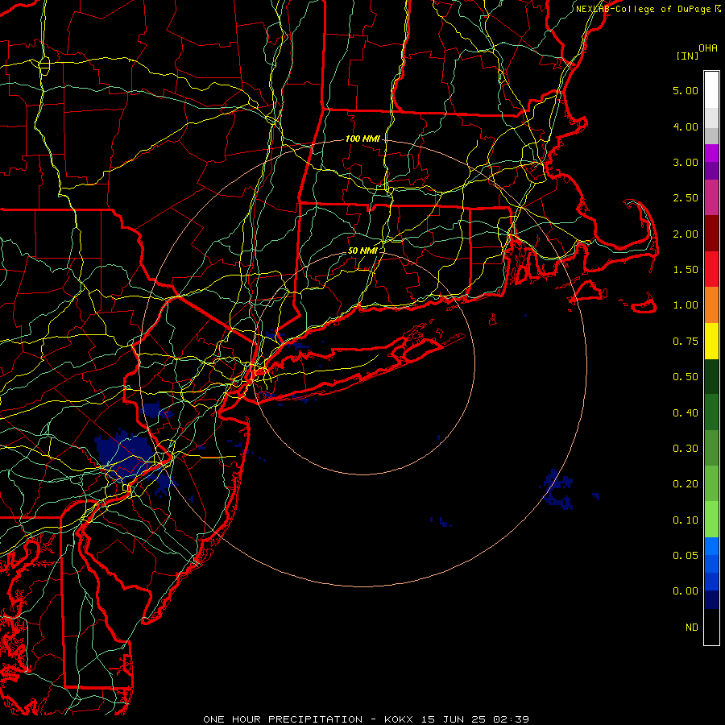Select the 0.50 scale label
Image resolution: width=725 pixels, height=725 pixels.
[x=686, y=376]
